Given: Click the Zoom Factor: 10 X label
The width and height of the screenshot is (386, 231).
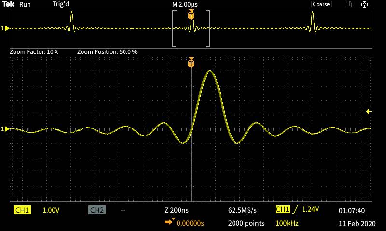Looking at the screenshot, I should [34, 51].
